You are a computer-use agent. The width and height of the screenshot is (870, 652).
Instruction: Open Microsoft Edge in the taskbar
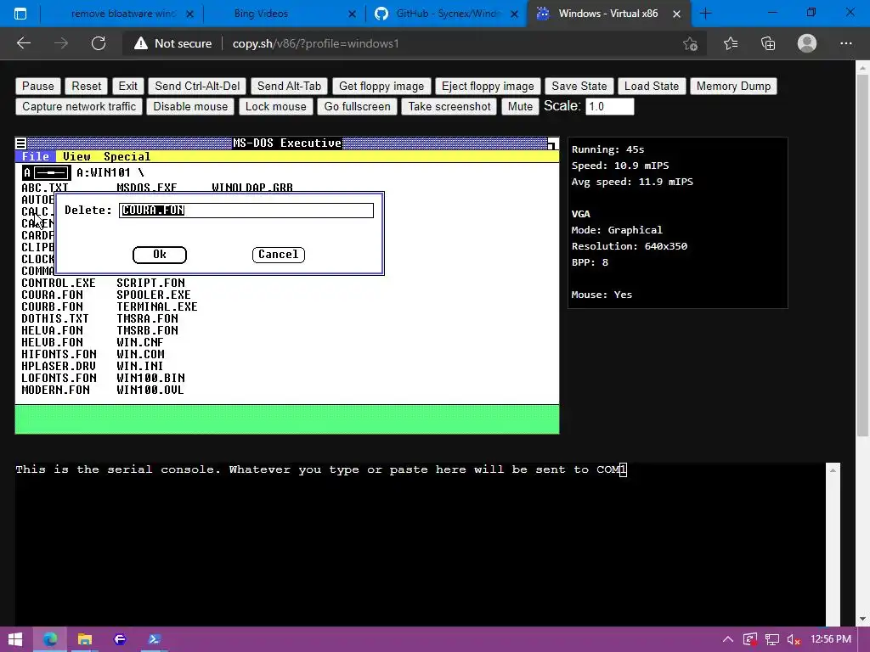[50, 639]
